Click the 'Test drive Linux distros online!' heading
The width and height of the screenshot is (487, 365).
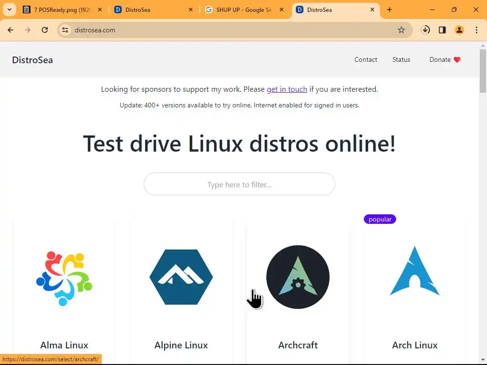coord(239,144)
